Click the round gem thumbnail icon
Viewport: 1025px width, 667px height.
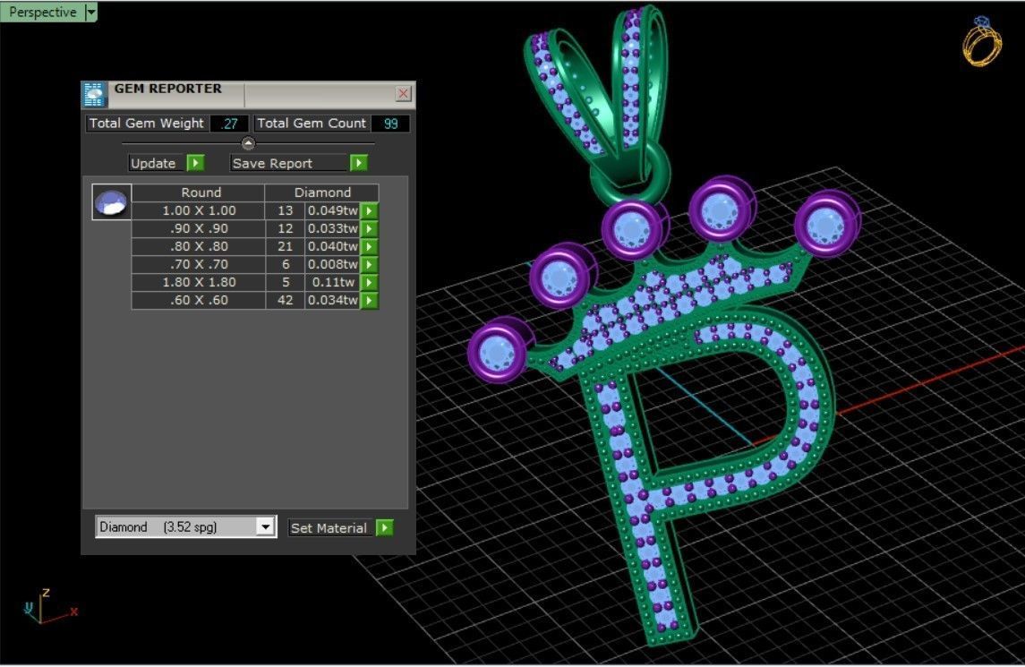point(111,202)
